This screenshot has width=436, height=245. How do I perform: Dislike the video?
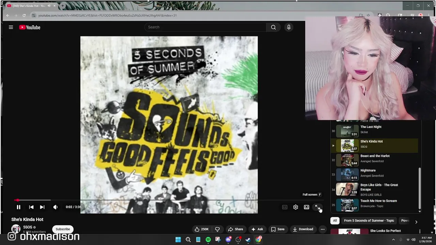point(217,229)
